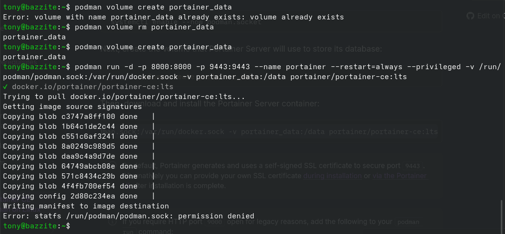Click the topmost "podman volume create" command
The image size is (505, 234).
153,7
